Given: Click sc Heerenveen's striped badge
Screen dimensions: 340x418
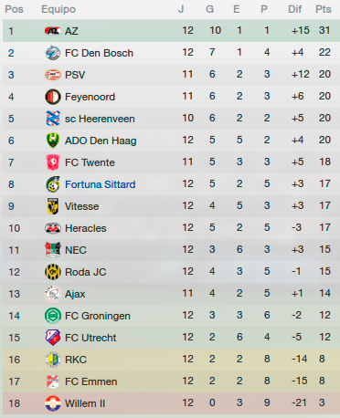Looking at the screenshot, I should 53,119.
